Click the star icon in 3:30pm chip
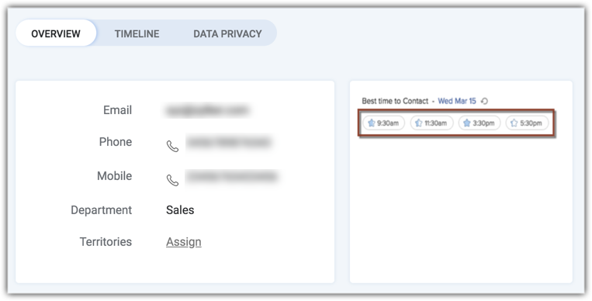Image resolution: width=592 pixels, height=301 pixels. coord(466,123)
